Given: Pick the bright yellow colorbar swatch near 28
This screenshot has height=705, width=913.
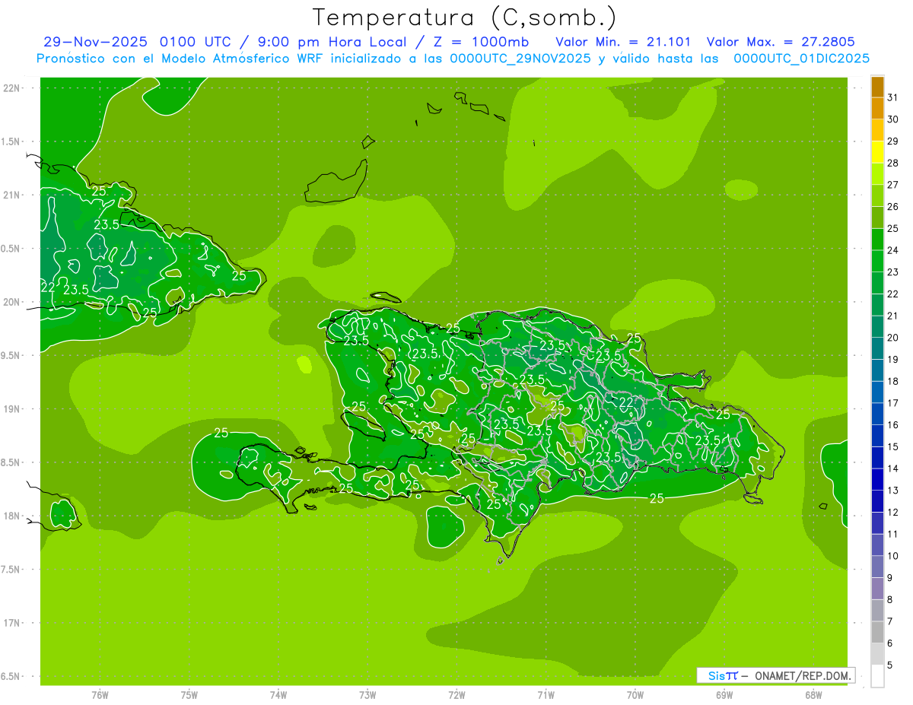Looking at the screenshot, I should (x=877, y=152).
